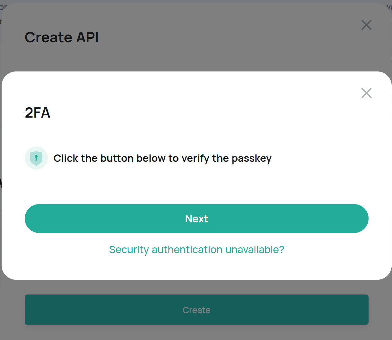
Task: Close the Create API dialog behind
Action: (x=366, y=25)
